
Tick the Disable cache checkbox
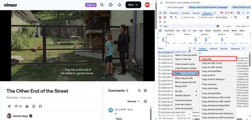coord(199,17)
